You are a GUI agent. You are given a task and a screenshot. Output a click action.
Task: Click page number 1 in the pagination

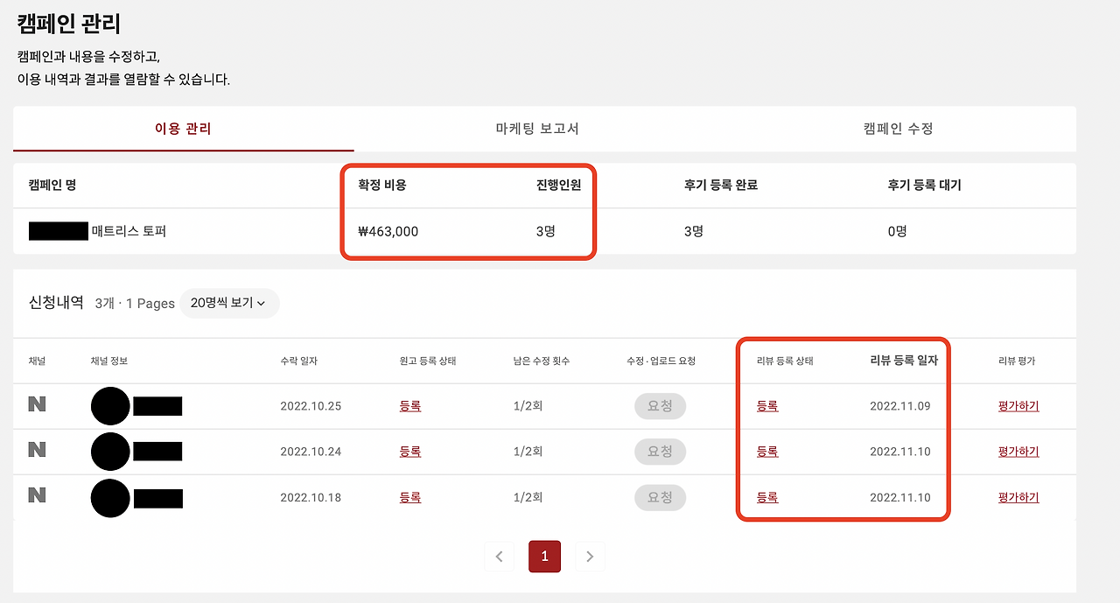pyautogui.click(x=544, y=556)
